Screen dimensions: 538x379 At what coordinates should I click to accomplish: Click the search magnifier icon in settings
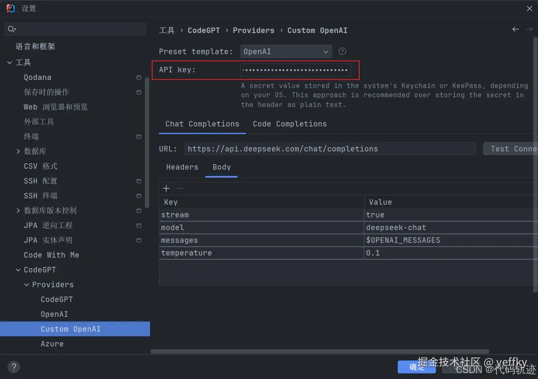coord(11,29)
